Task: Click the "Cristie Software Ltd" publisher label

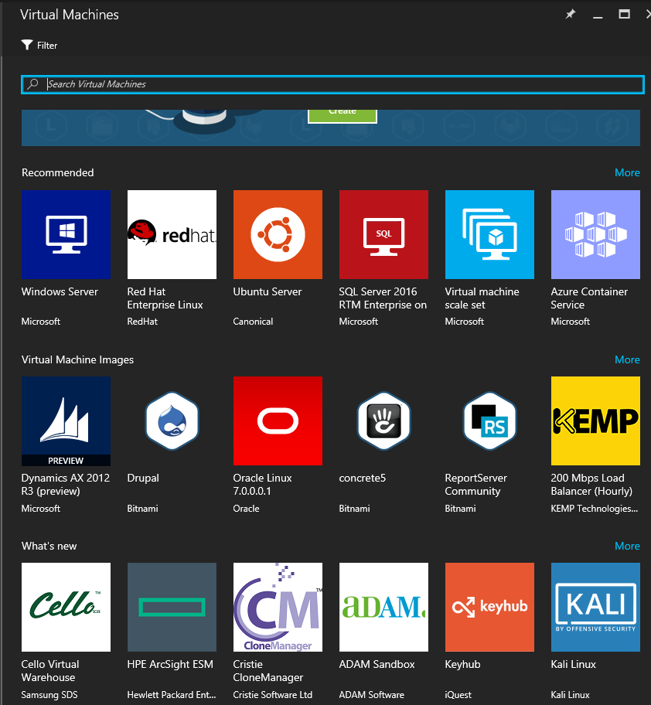Action: click(x=272, y=695)
